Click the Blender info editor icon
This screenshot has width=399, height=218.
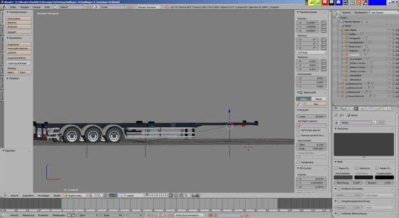pyautogui.click(x=4, y=7)
